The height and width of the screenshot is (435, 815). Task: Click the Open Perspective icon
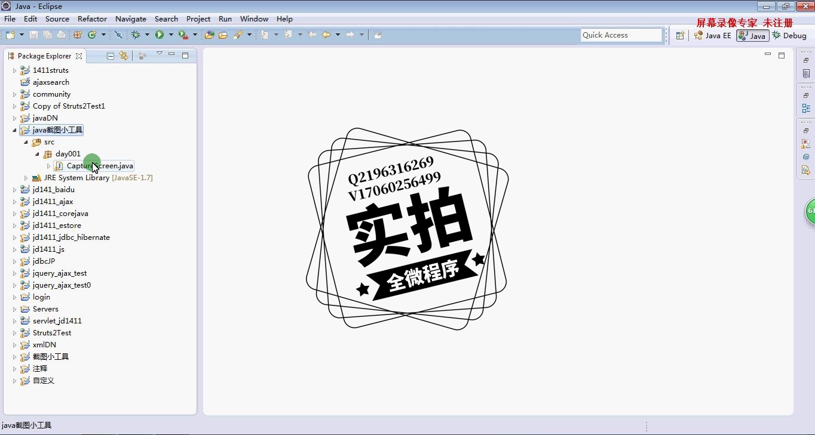click(x=680, y=35)
